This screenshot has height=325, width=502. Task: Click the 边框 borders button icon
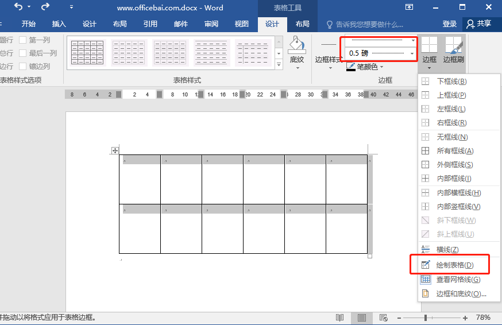(x=429, y=45)
